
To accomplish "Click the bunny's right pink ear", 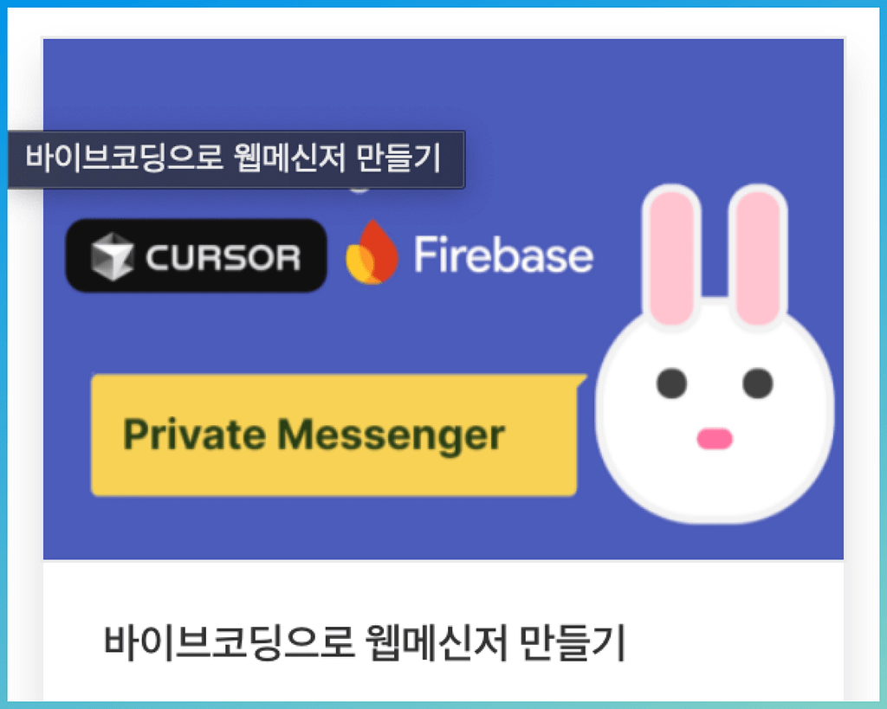I will [758, 257].
